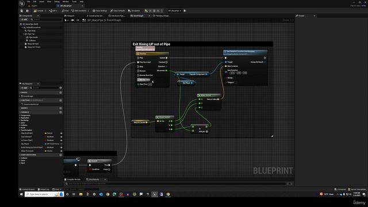The image size is (368, 207).
Task: Click the Find toolbar icon
Action: [x=65, y=11]
